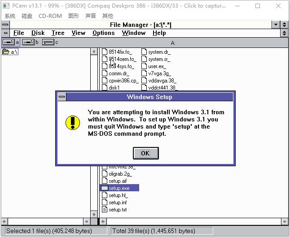Open the document window control menu box
Screen dimensions: 290x237
pyautogui.click(x=6, y=33)
